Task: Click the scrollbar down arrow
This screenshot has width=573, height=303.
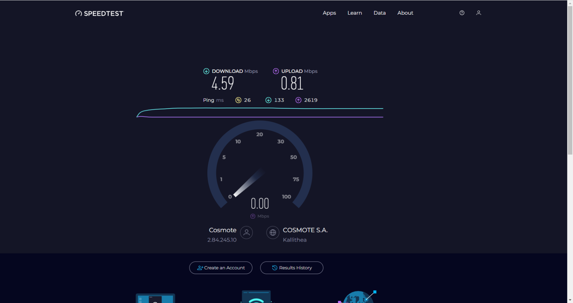Action: click(x=570, y=300)
